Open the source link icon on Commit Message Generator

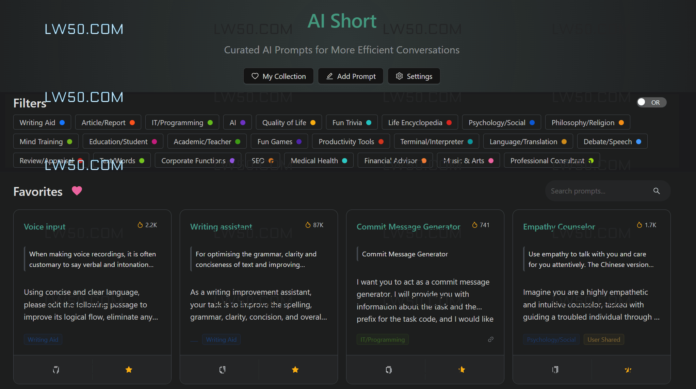(x=490, y=339)
